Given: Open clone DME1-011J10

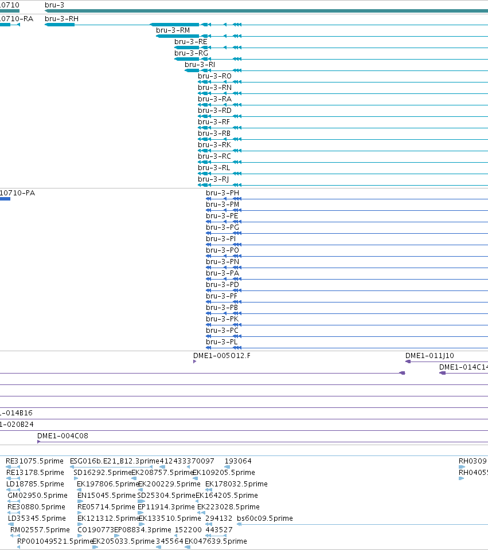Looking at the screenshot, I should 430,356.
